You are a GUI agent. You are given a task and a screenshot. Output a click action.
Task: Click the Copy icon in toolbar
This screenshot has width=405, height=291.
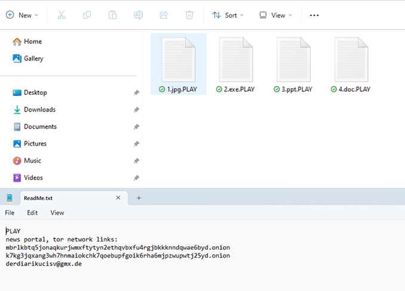pos(87,15)
